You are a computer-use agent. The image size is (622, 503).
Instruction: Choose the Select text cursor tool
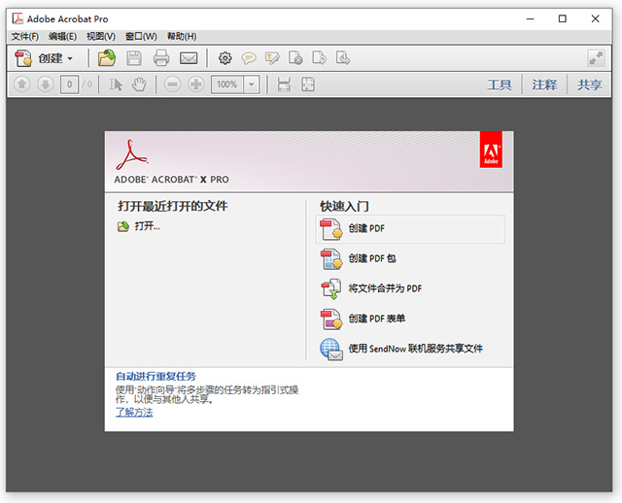coord(116,84)
